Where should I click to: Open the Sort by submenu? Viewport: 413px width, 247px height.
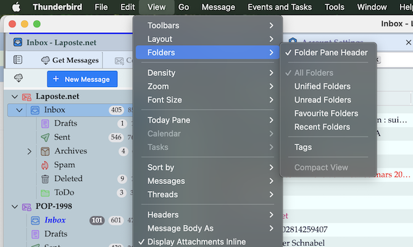[x=207, y=167]
